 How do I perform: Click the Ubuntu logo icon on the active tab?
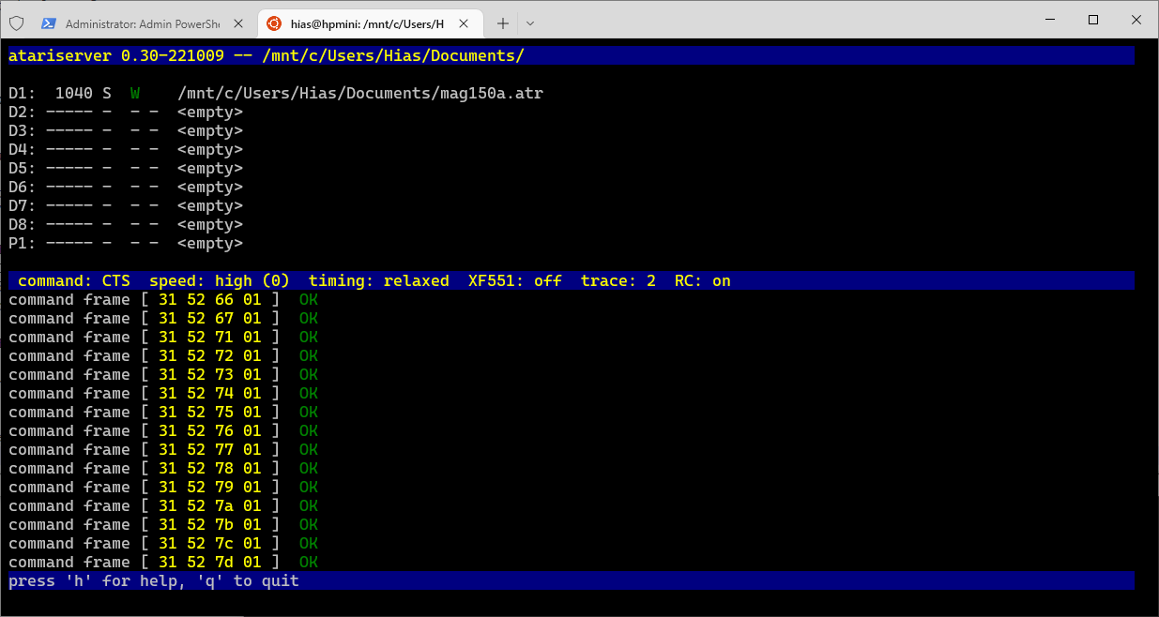tap(274, 23)
